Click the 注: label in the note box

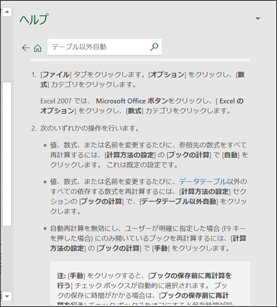(x=61, y=275)
